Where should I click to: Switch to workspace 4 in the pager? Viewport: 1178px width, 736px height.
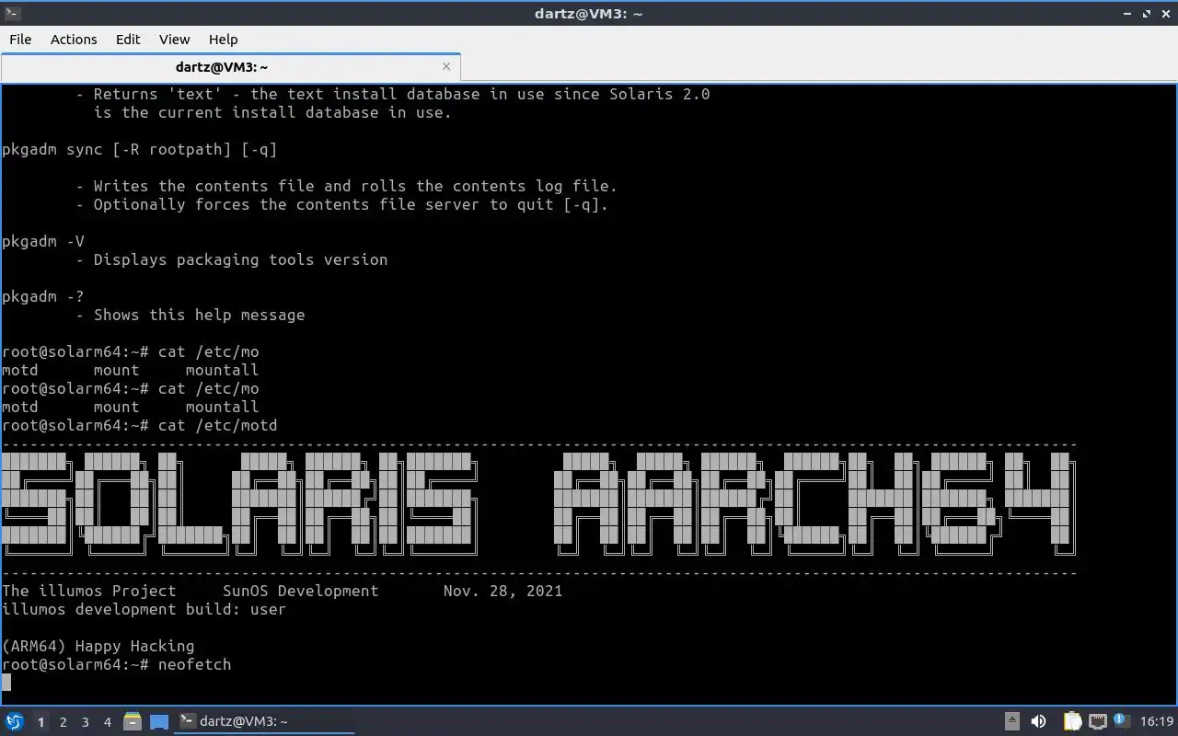pyautogui.click(x=107, y=722)
